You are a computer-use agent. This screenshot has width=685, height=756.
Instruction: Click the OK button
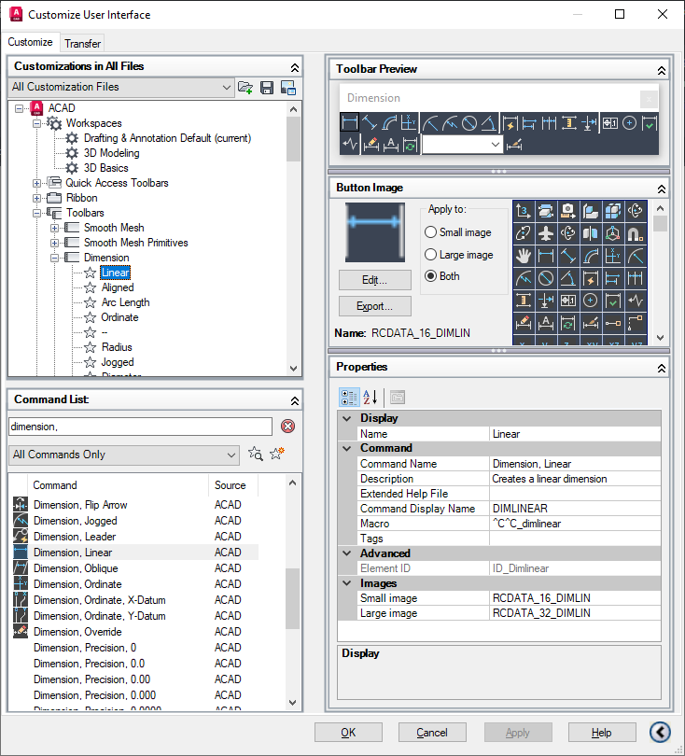[x=348, y=733]
